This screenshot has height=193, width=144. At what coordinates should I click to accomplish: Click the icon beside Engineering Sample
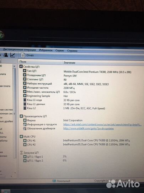(25, 96)
